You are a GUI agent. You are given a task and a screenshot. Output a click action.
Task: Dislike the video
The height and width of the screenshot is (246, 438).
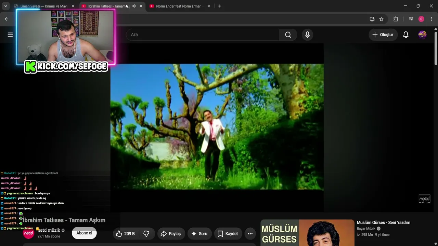click(146, 234)
